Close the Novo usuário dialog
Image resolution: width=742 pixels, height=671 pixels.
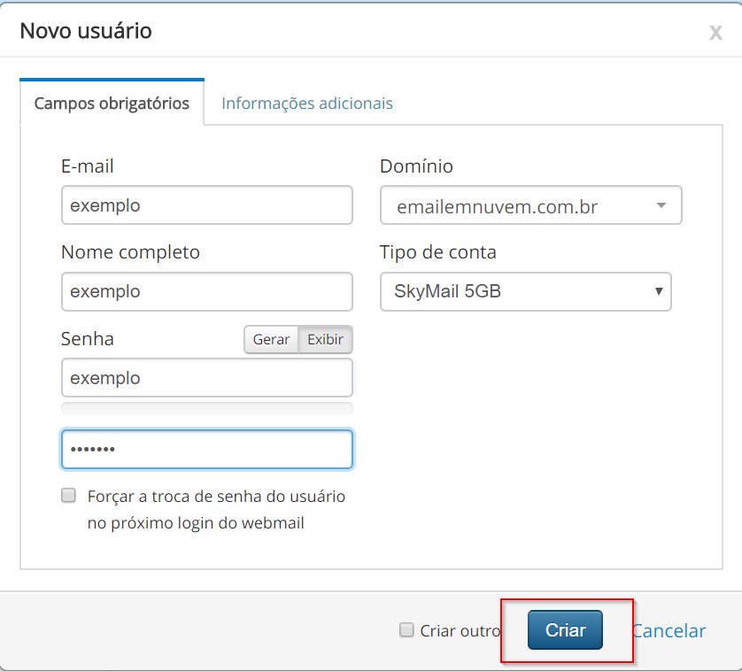point(715,34)
